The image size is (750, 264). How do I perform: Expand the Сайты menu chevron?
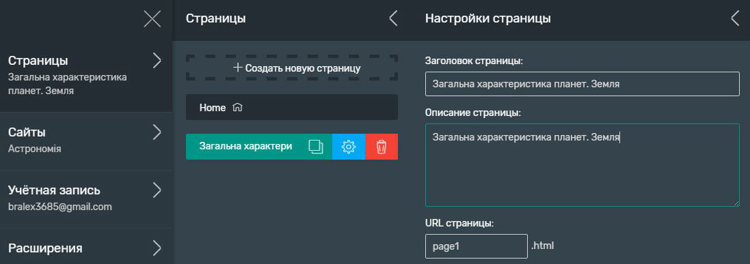click(x=157, y=132)
